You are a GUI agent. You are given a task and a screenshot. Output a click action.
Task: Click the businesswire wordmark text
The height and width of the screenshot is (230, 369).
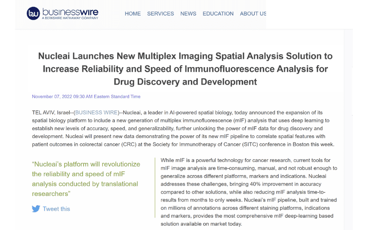[70, 12]
